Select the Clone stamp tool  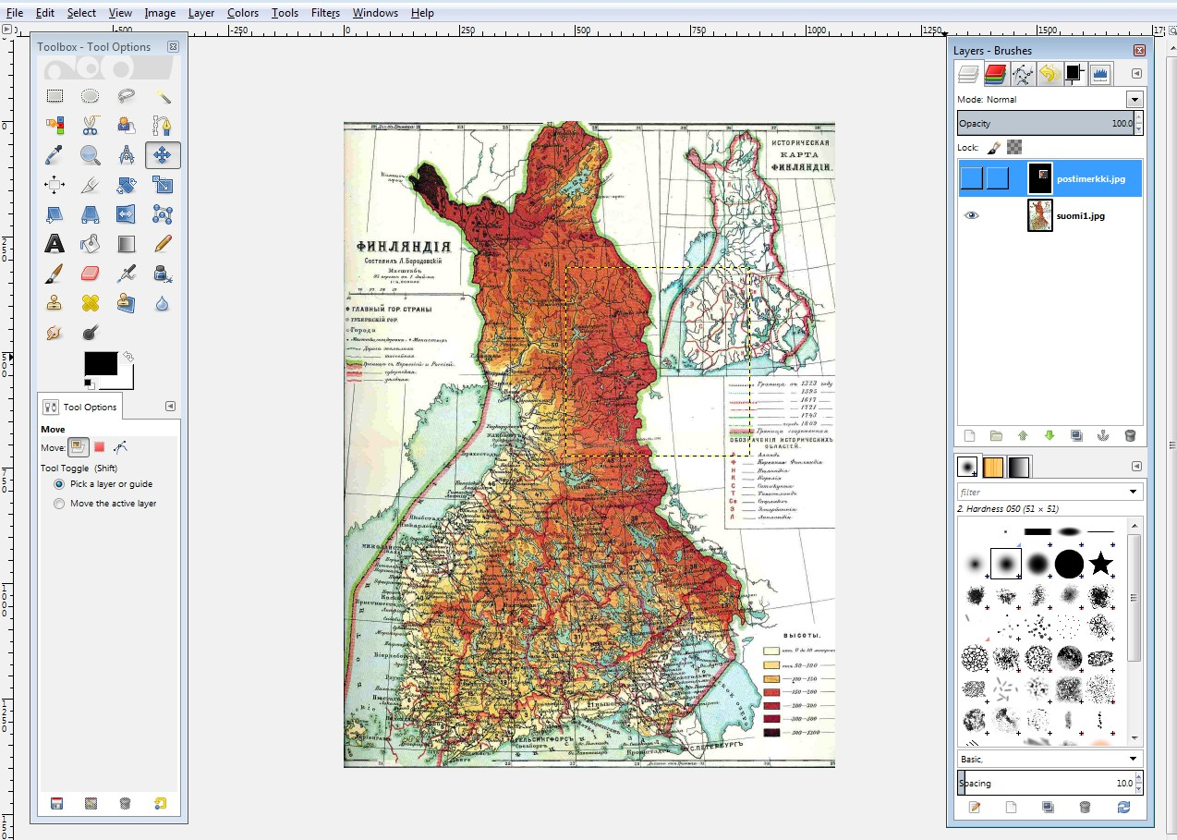coord(55,302)
